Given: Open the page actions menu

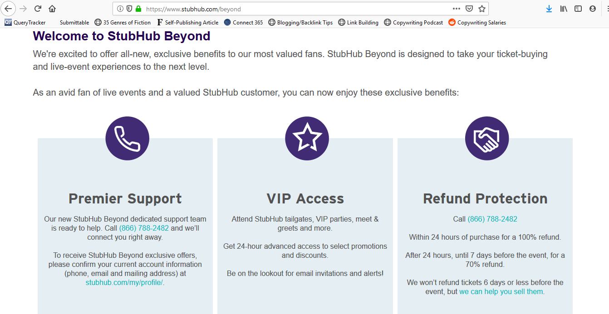Looking at the screenshot, I should pos(457,9).
